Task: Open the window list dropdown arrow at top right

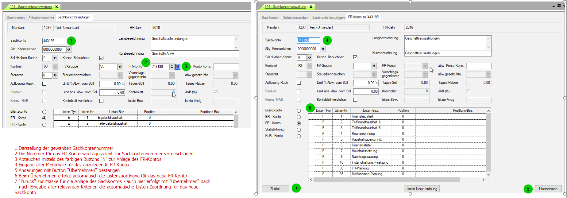Action: coord(553,6)
